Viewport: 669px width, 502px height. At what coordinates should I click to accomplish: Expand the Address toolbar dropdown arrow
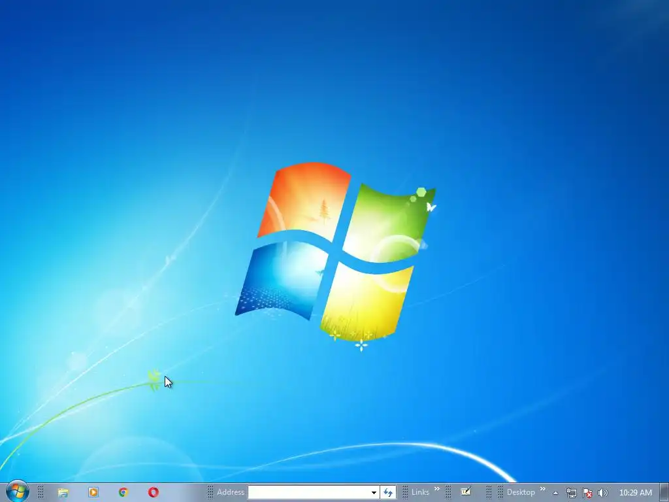(374, 492)
